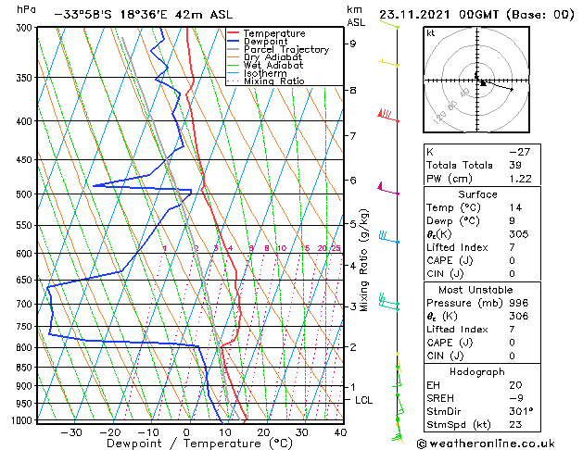This screenshot has width=583, height=450.
Task: Click the 'LCL' level marker label
Action: coord(363,400)
